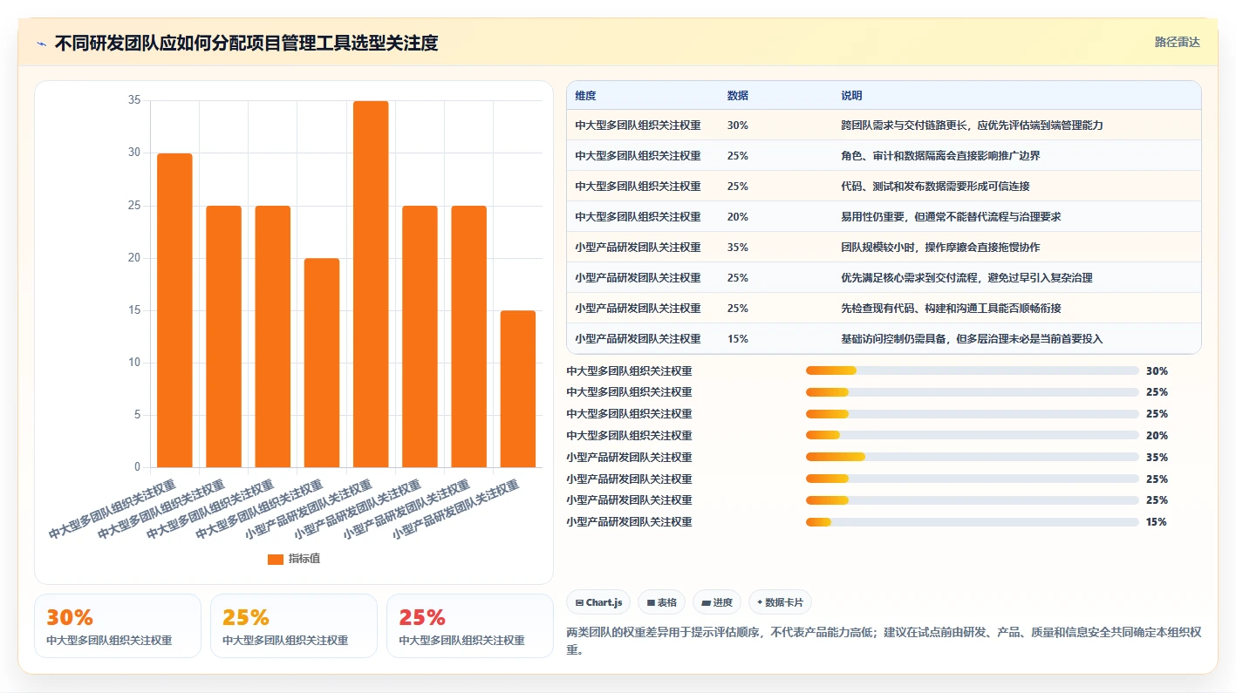
Task: Click the Chart.js chip
Action: [598, 602]
